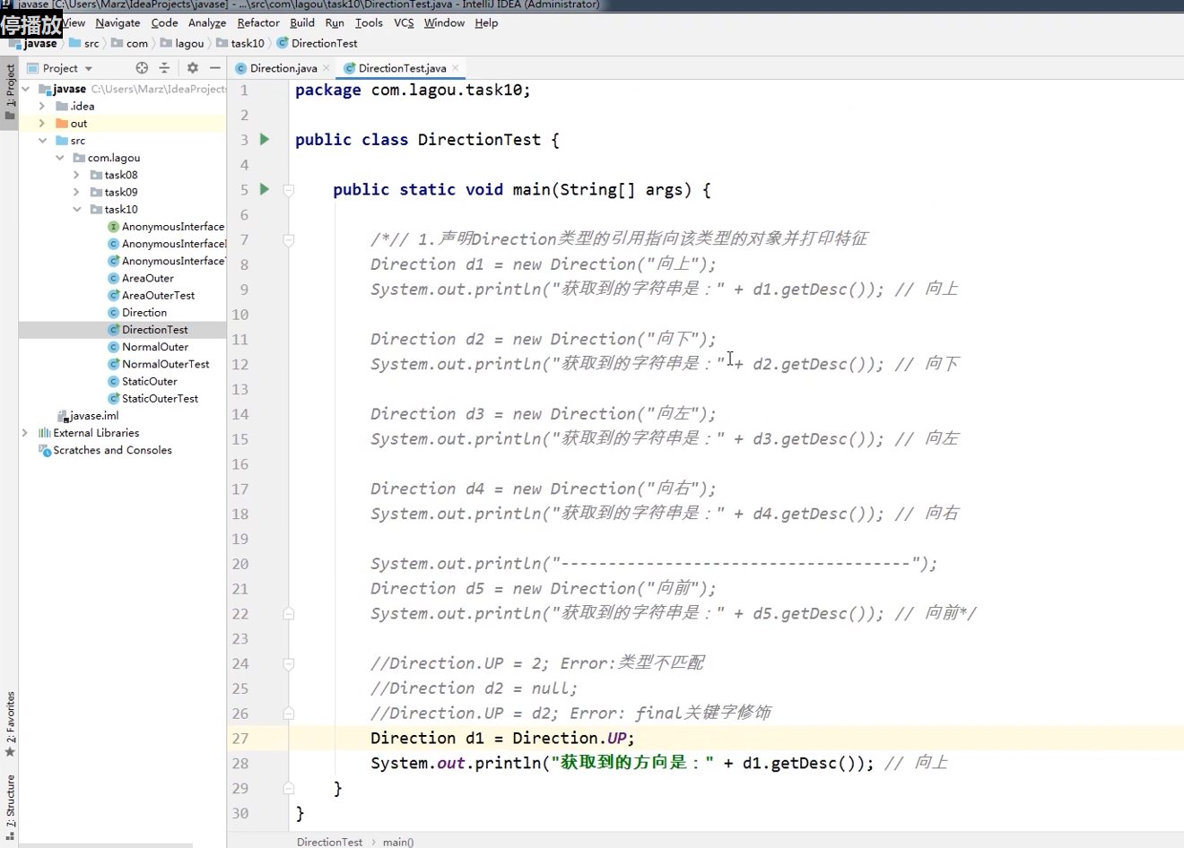The width and height of the screenshot is (1184, 848).
Task: Open the Window menu
Action: 444,22
